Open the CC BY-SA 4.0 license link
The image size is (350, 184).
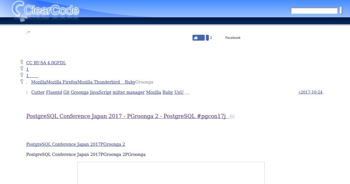[x=40, y=63]
